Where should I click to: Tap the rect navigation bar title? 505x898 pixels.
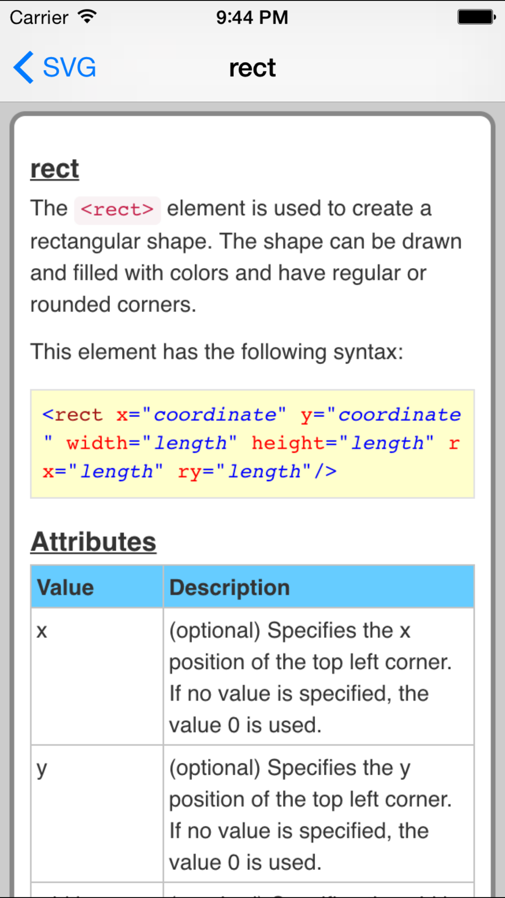pos(252,68)
